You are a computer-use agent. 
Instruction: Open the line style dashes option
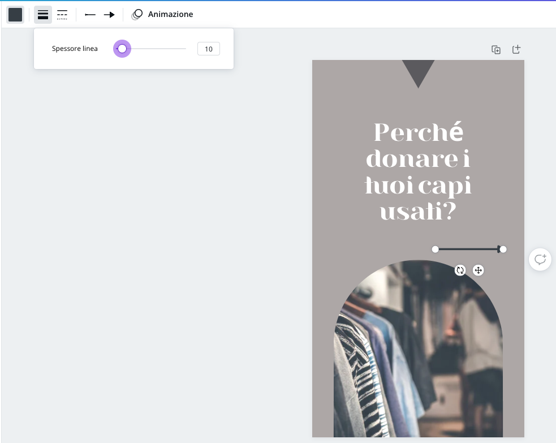point(62,15)
